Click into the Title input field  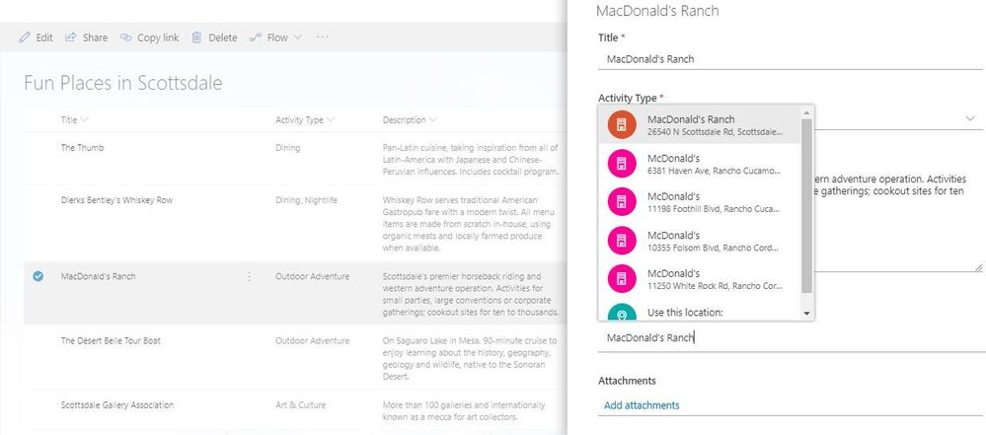(790, 59)
